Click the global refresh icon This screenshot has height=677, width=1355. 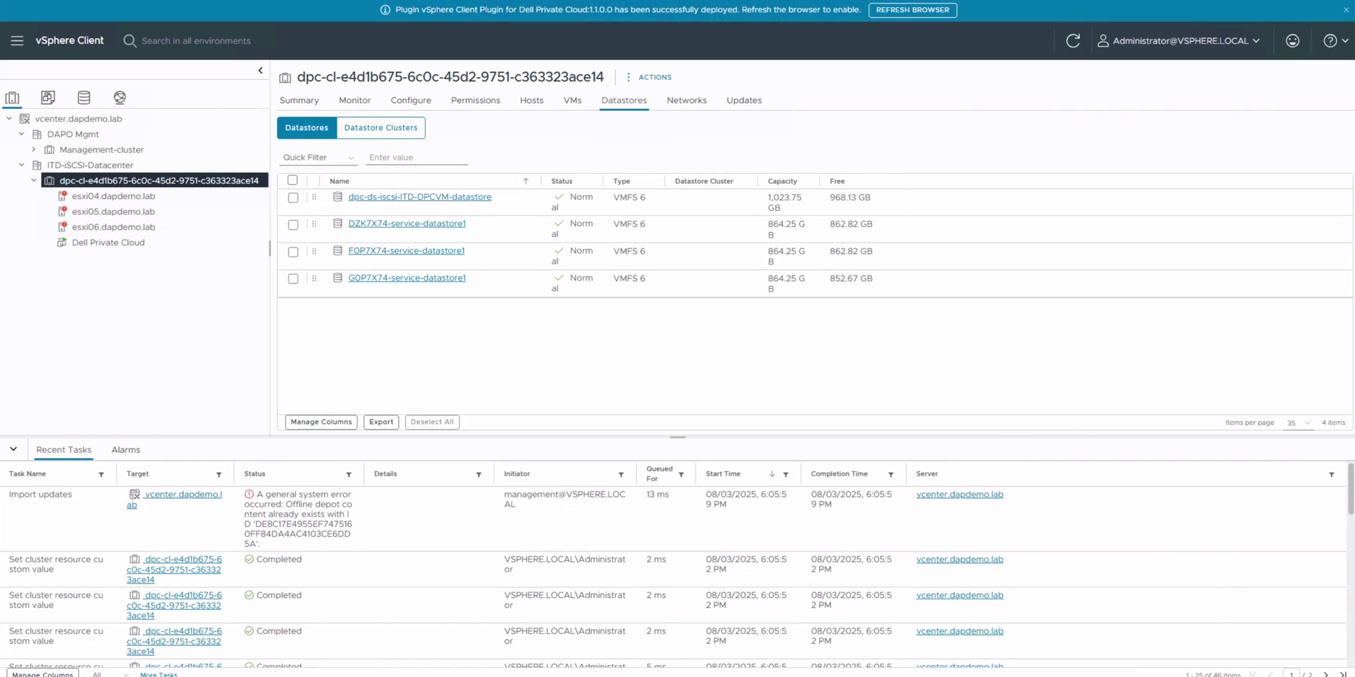click(1073, 41)
